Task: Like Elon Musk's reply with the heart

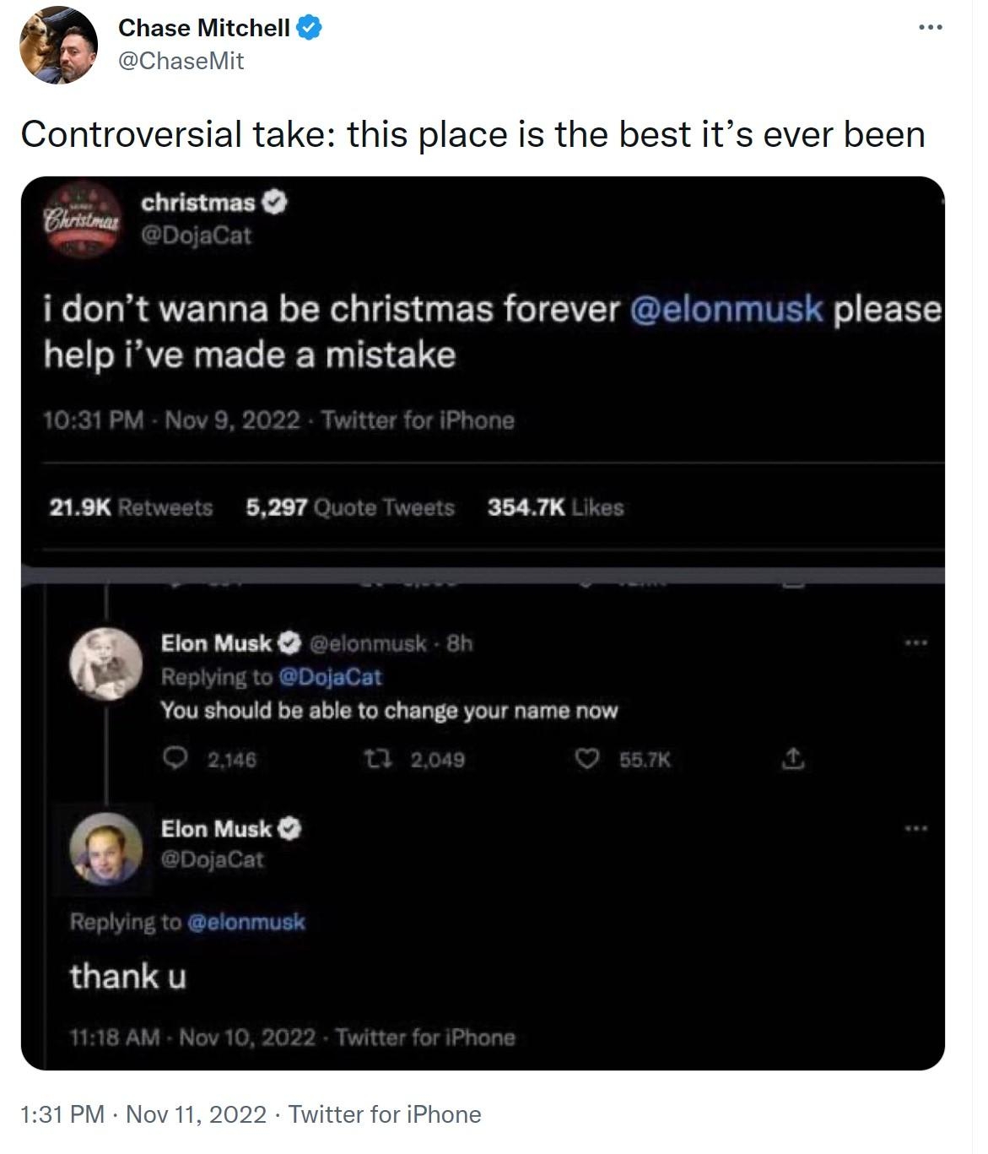Action: pyautogui.click(x=586, y=760)
